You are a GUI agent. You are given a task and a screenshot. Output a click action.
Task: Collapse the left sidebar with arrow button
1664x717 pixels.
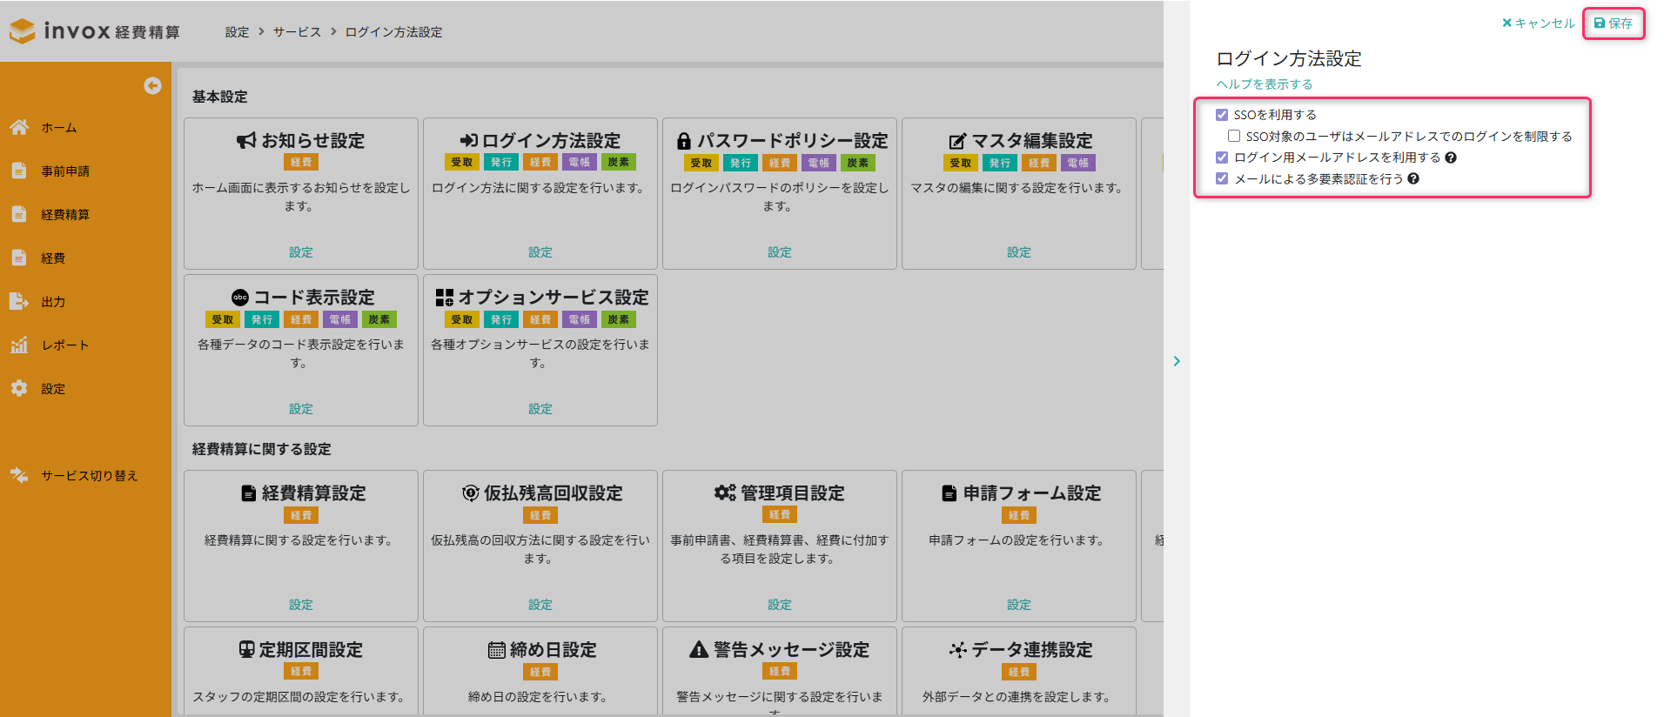coord(152,85)
